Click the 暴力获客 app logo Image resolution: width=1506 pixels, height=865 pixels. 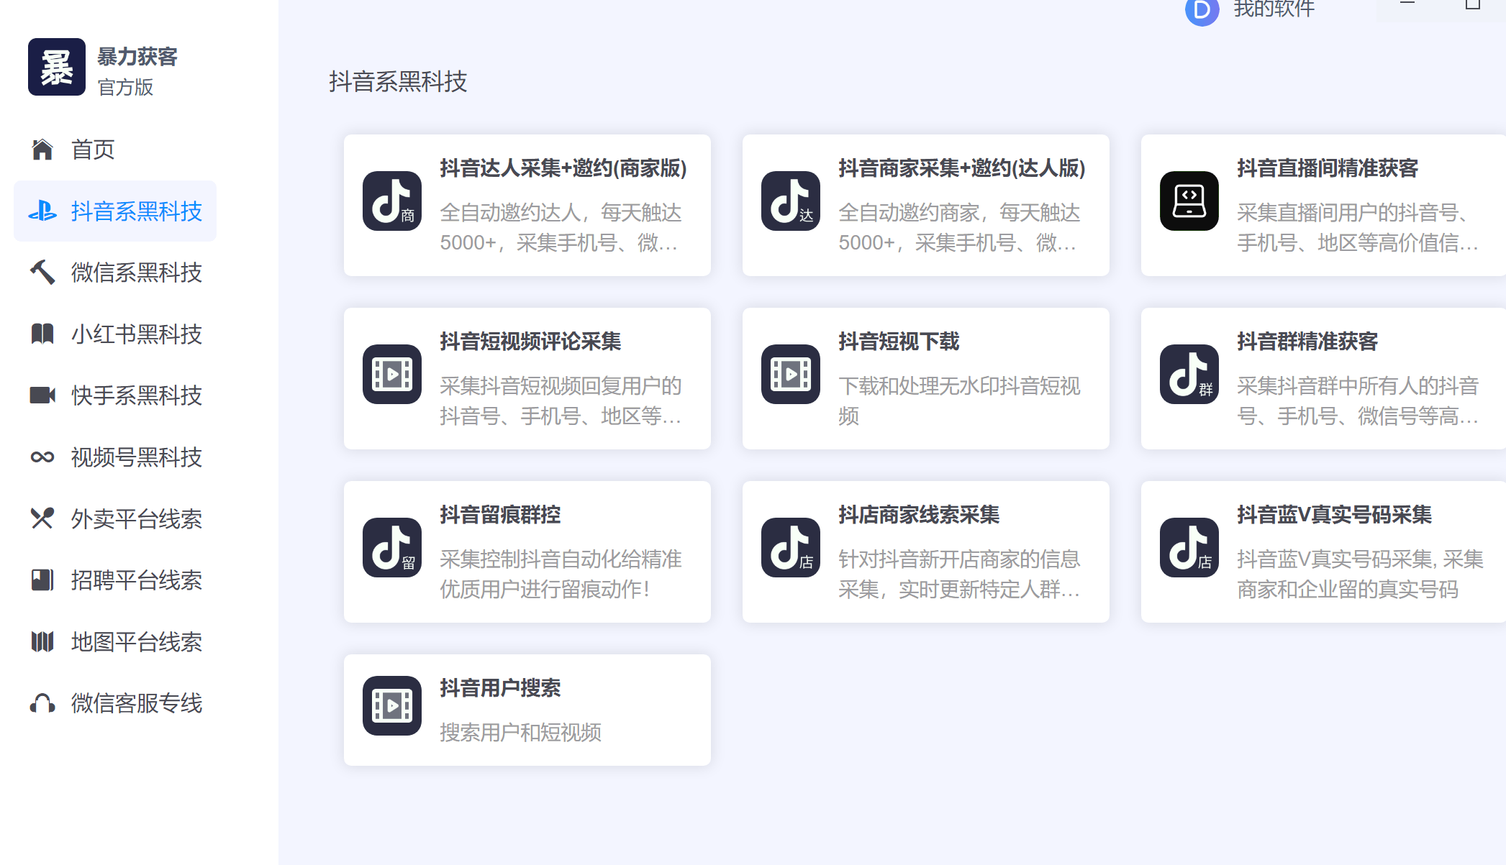(x=57, y=67)
